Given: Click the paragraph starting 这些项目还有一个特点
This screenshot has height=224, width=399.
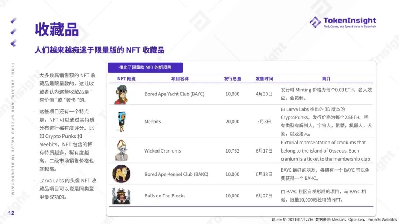Looking at the screenshot, I should pyautogui.click(x=66, y=140).
